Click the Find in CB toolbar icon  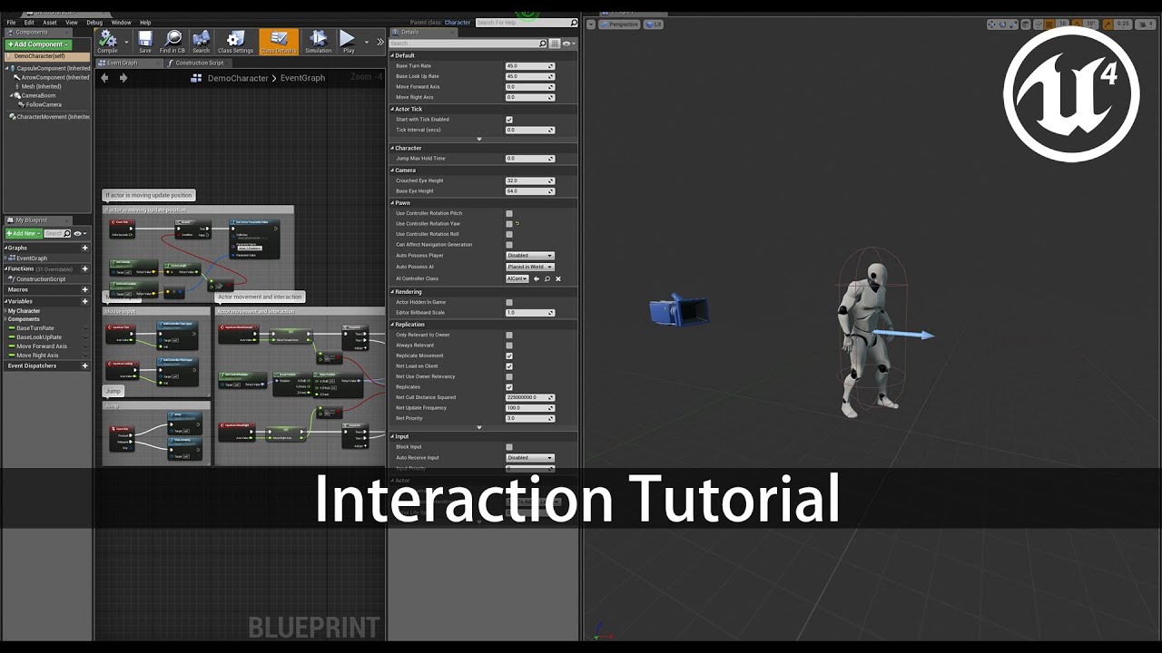[x=172, y=41]
